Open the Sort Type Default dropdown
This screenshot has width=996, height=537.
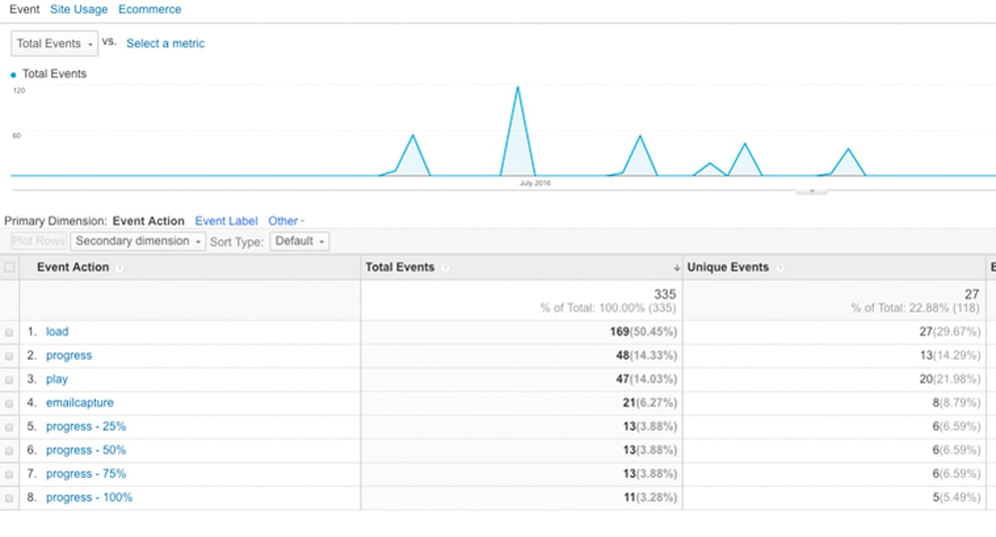tap(299, 241)
